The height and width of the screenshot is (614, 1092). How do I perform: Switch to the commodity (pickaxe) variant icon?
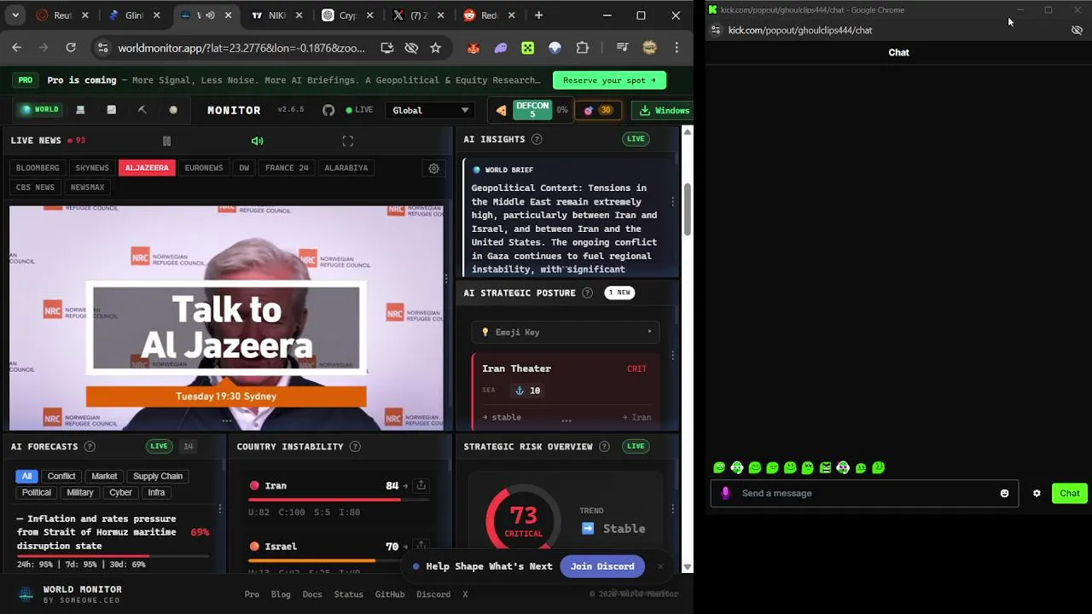tap(142, 110)
